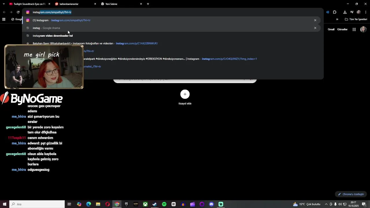Open the CapCut icon on the taskbar
The height and width of the screenshot is (208, 370).
(173, 204)
